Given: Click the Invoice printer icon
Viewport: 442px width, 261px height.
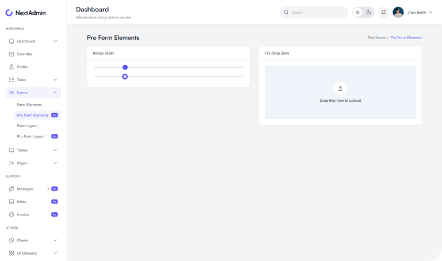Looking at the screenshot, I should click(x=12, y=214).
